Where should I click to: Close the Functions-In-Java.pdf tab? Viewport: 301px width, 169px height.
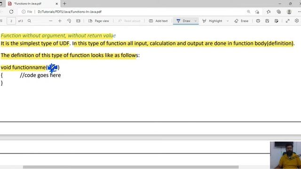tap(56, 4)
